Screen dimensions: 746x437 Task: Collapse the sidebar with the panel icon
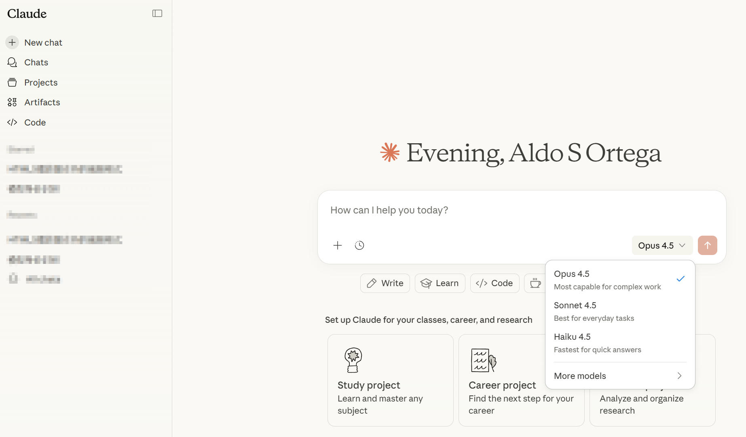click(157, 13)
